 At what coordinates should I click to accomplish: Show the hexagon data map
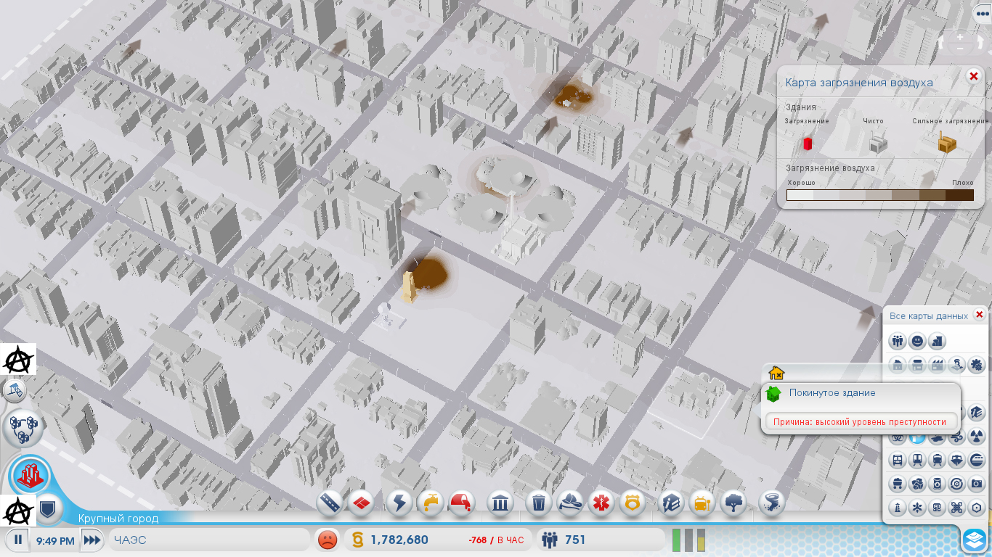(977, 508)
